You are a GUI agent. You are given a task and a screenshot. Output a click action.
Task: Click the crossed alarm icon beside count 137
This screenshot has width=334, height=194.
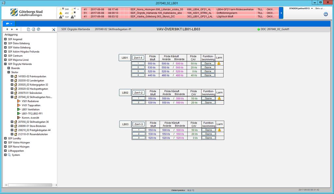61,17
